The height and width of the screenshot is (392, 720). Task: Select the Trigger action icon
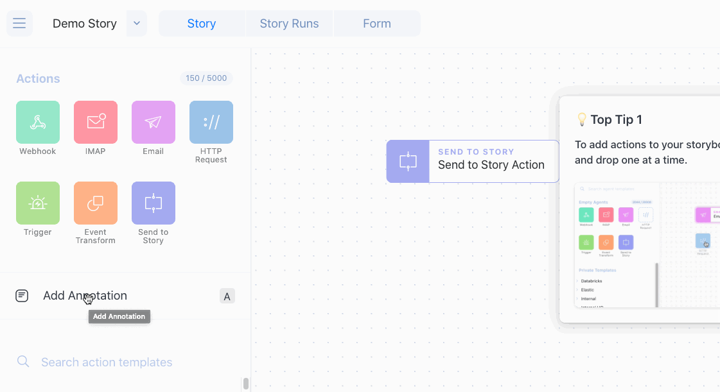click(38, 203)
